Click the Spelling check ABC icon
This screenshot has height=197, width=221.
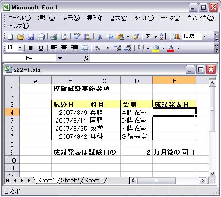click(77, 37)
